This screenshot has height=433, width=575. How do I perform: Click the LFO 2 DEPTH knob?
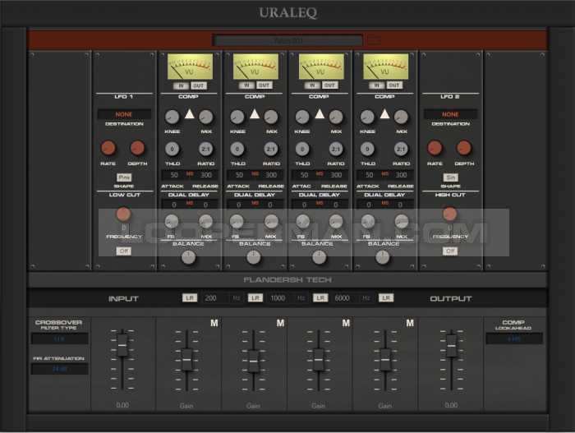463,148
